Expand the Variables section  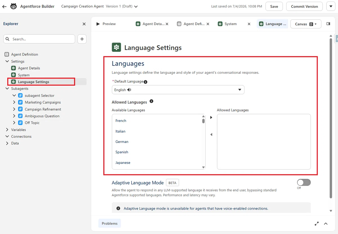point(7,130)
